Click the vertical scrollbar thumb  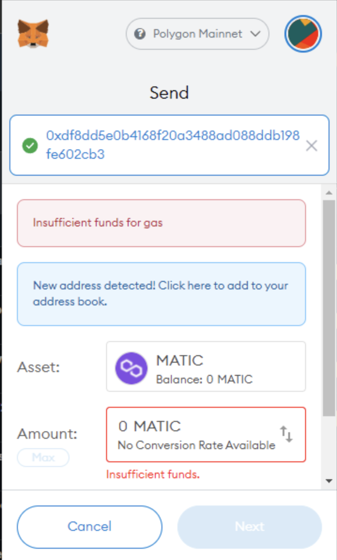[x=329, y=305]
